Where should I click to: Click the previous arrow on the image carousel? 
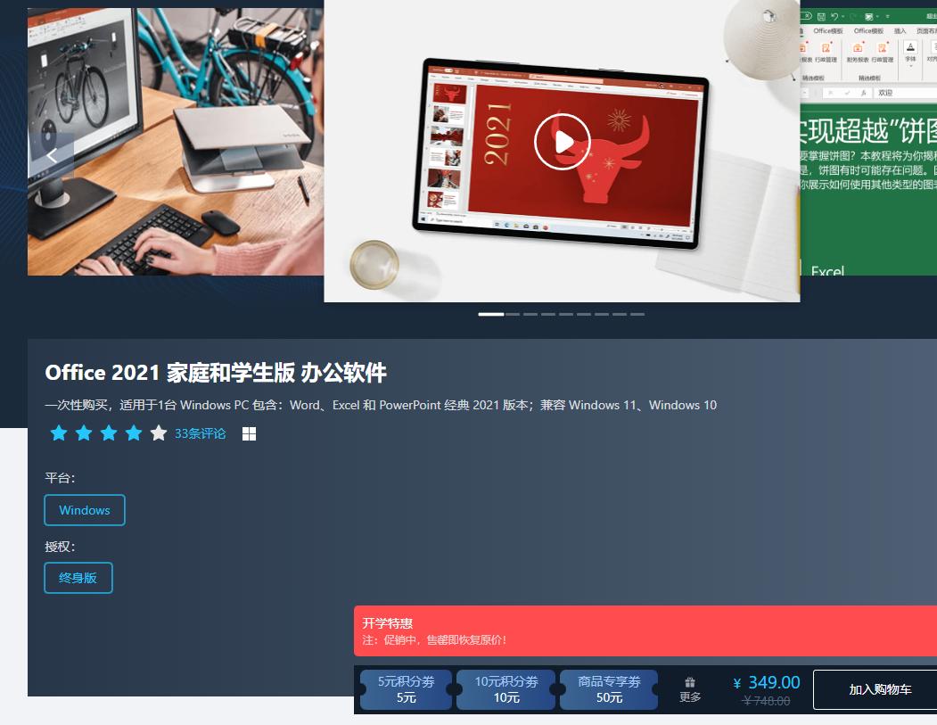tap(51, 154)
